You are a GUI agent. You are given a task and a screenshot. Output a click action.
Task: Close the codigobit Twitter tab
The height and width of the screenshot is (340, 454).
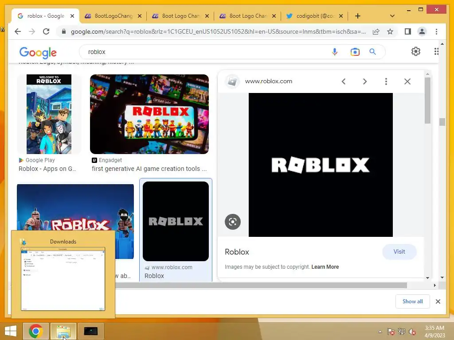click(341, 16)
